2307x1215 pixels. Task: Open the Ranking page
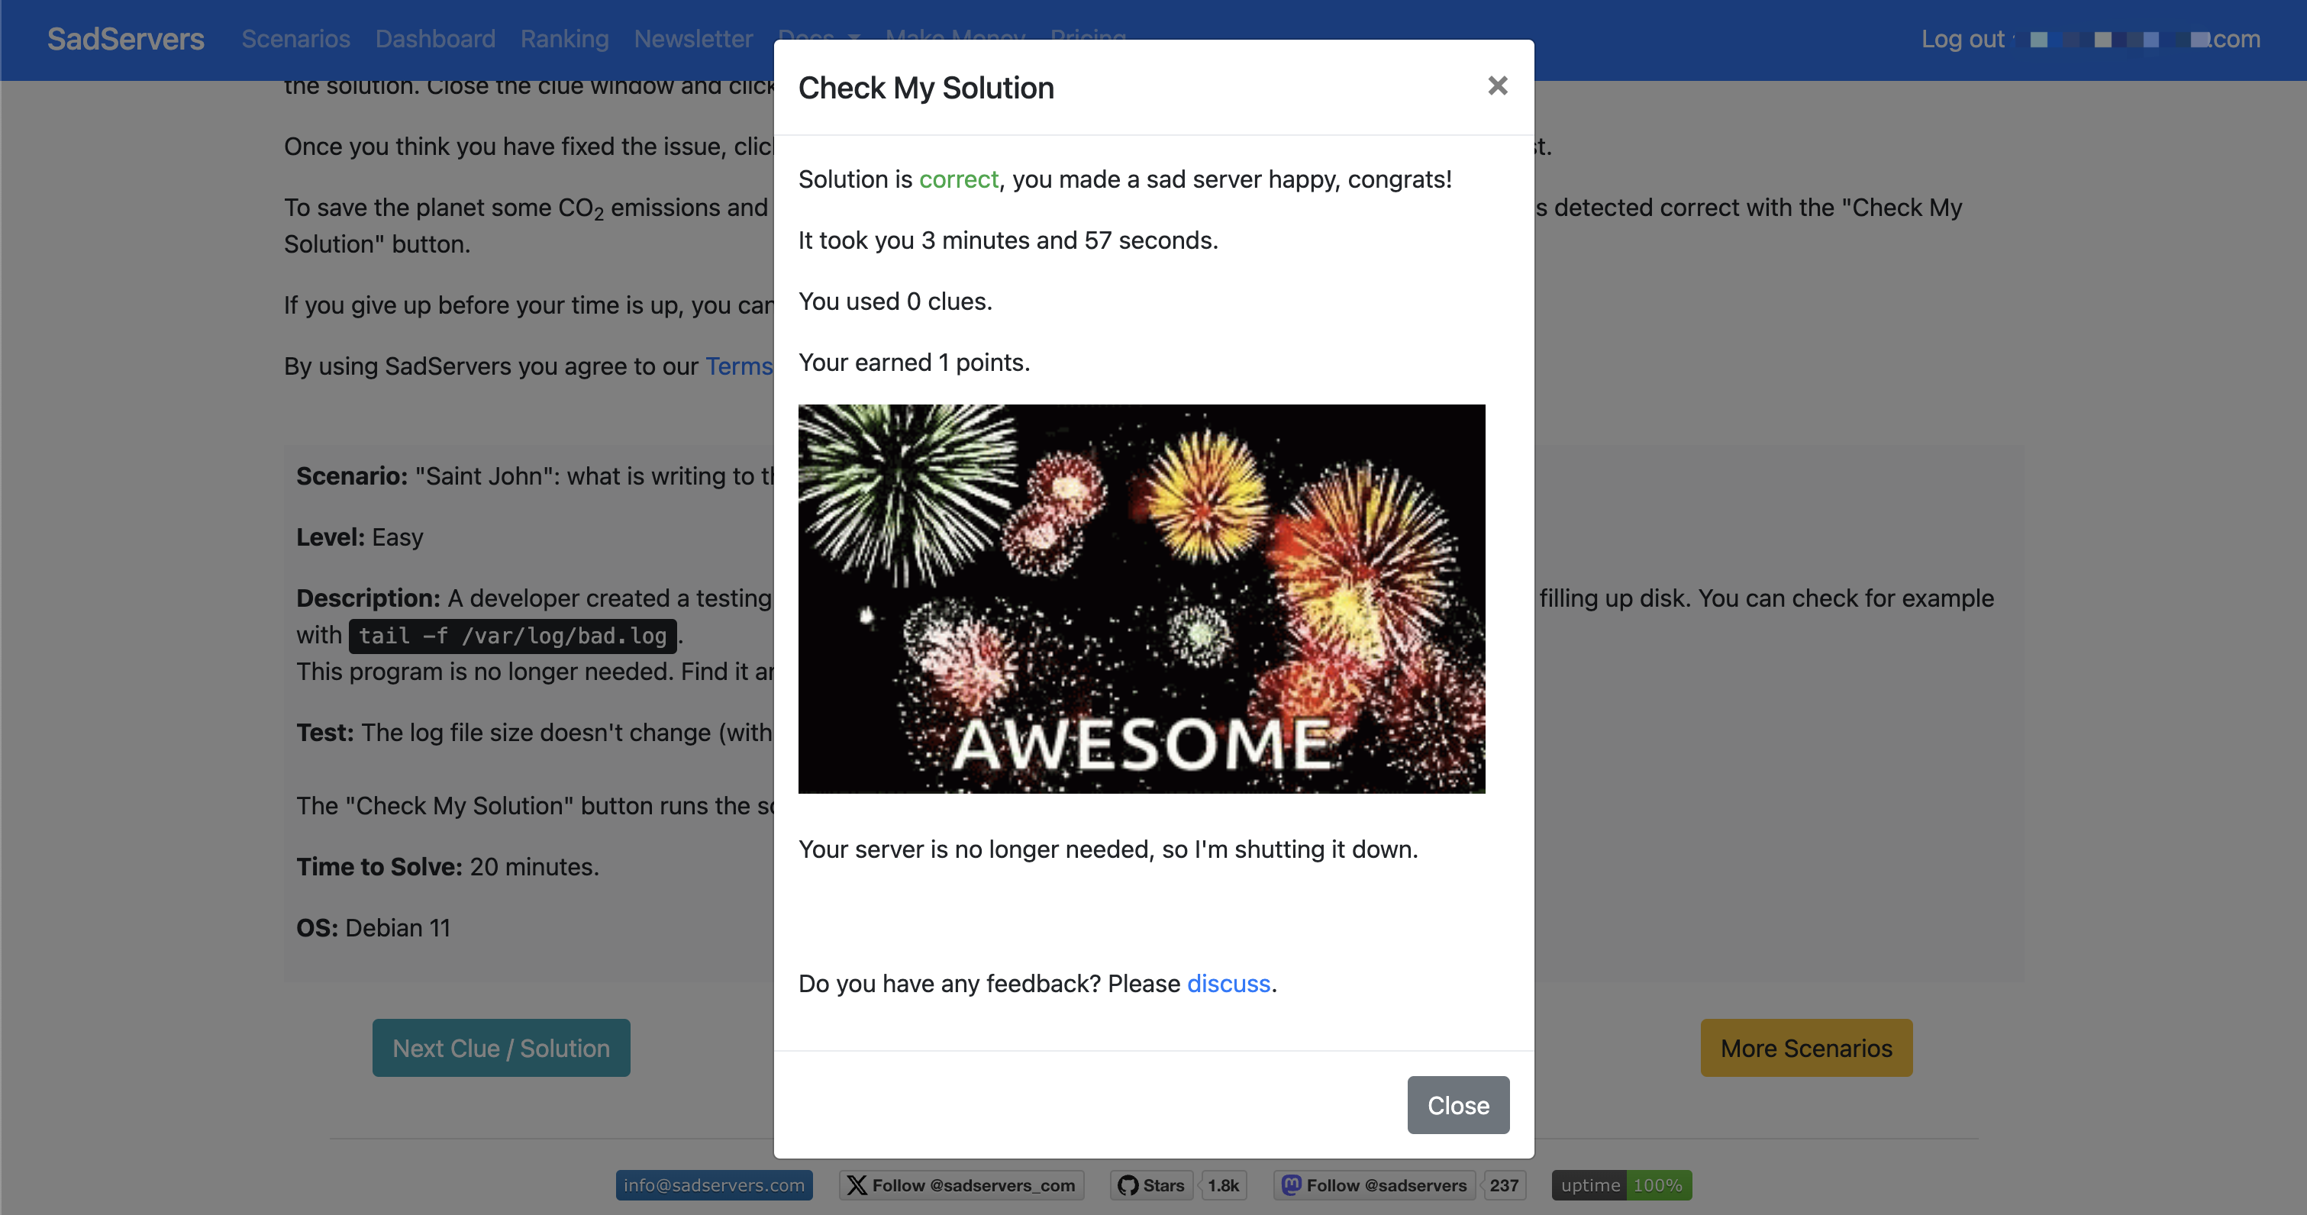564,38
